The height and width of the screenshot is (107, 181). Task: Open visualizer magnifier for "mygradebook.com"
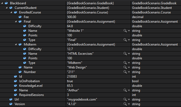[125, 99]
